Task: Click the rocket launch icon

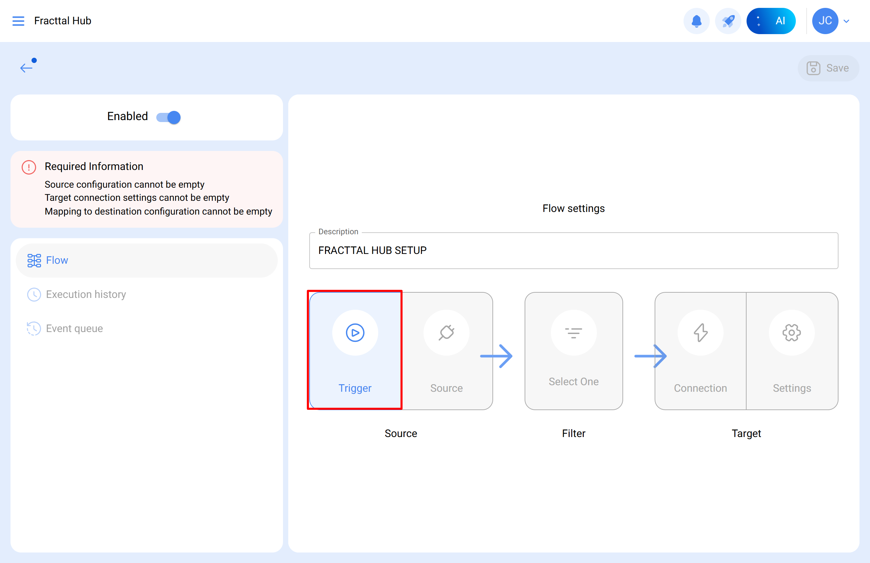Action: coord(728,21)
